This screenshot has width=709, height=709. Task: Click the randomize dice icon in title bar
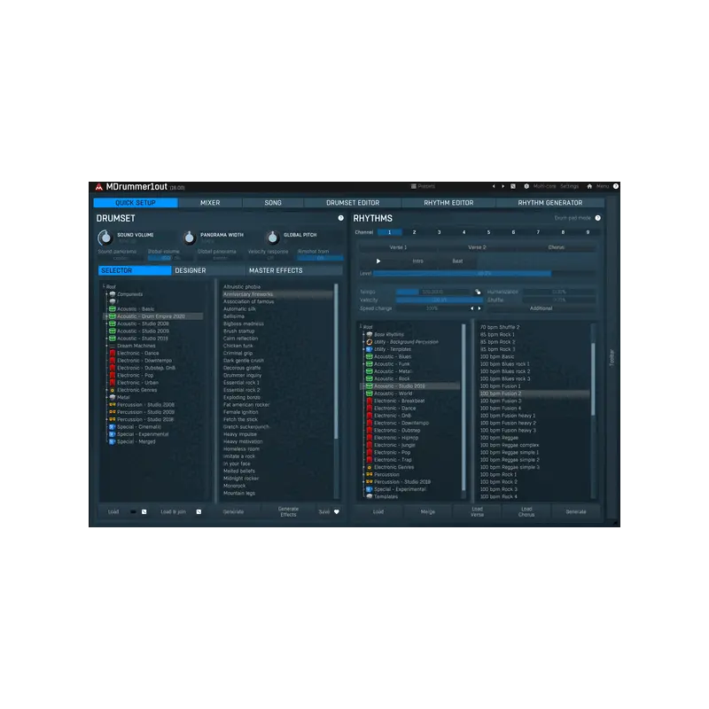[x=513, y=186]
